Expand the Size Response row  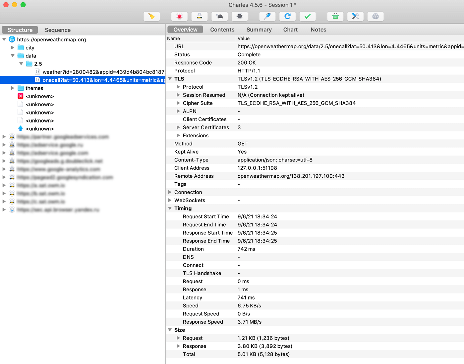coord(178,346)
